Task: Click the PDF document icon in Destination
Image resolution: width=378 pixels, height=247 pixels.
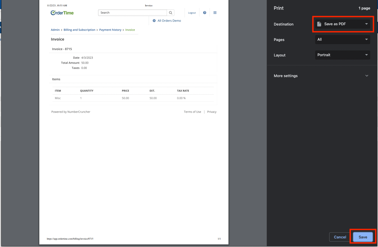Action: 319,24
